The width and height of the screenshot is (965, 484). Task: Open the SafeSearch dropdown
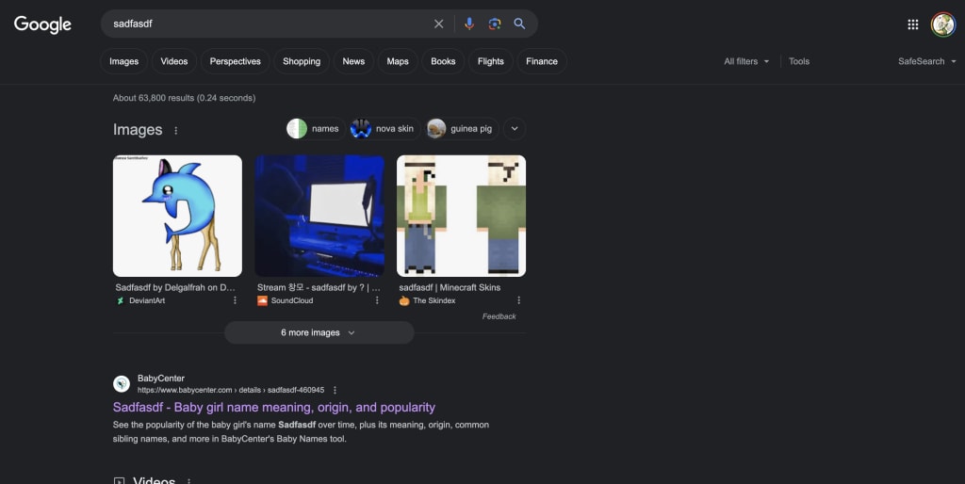click(927, 61)
